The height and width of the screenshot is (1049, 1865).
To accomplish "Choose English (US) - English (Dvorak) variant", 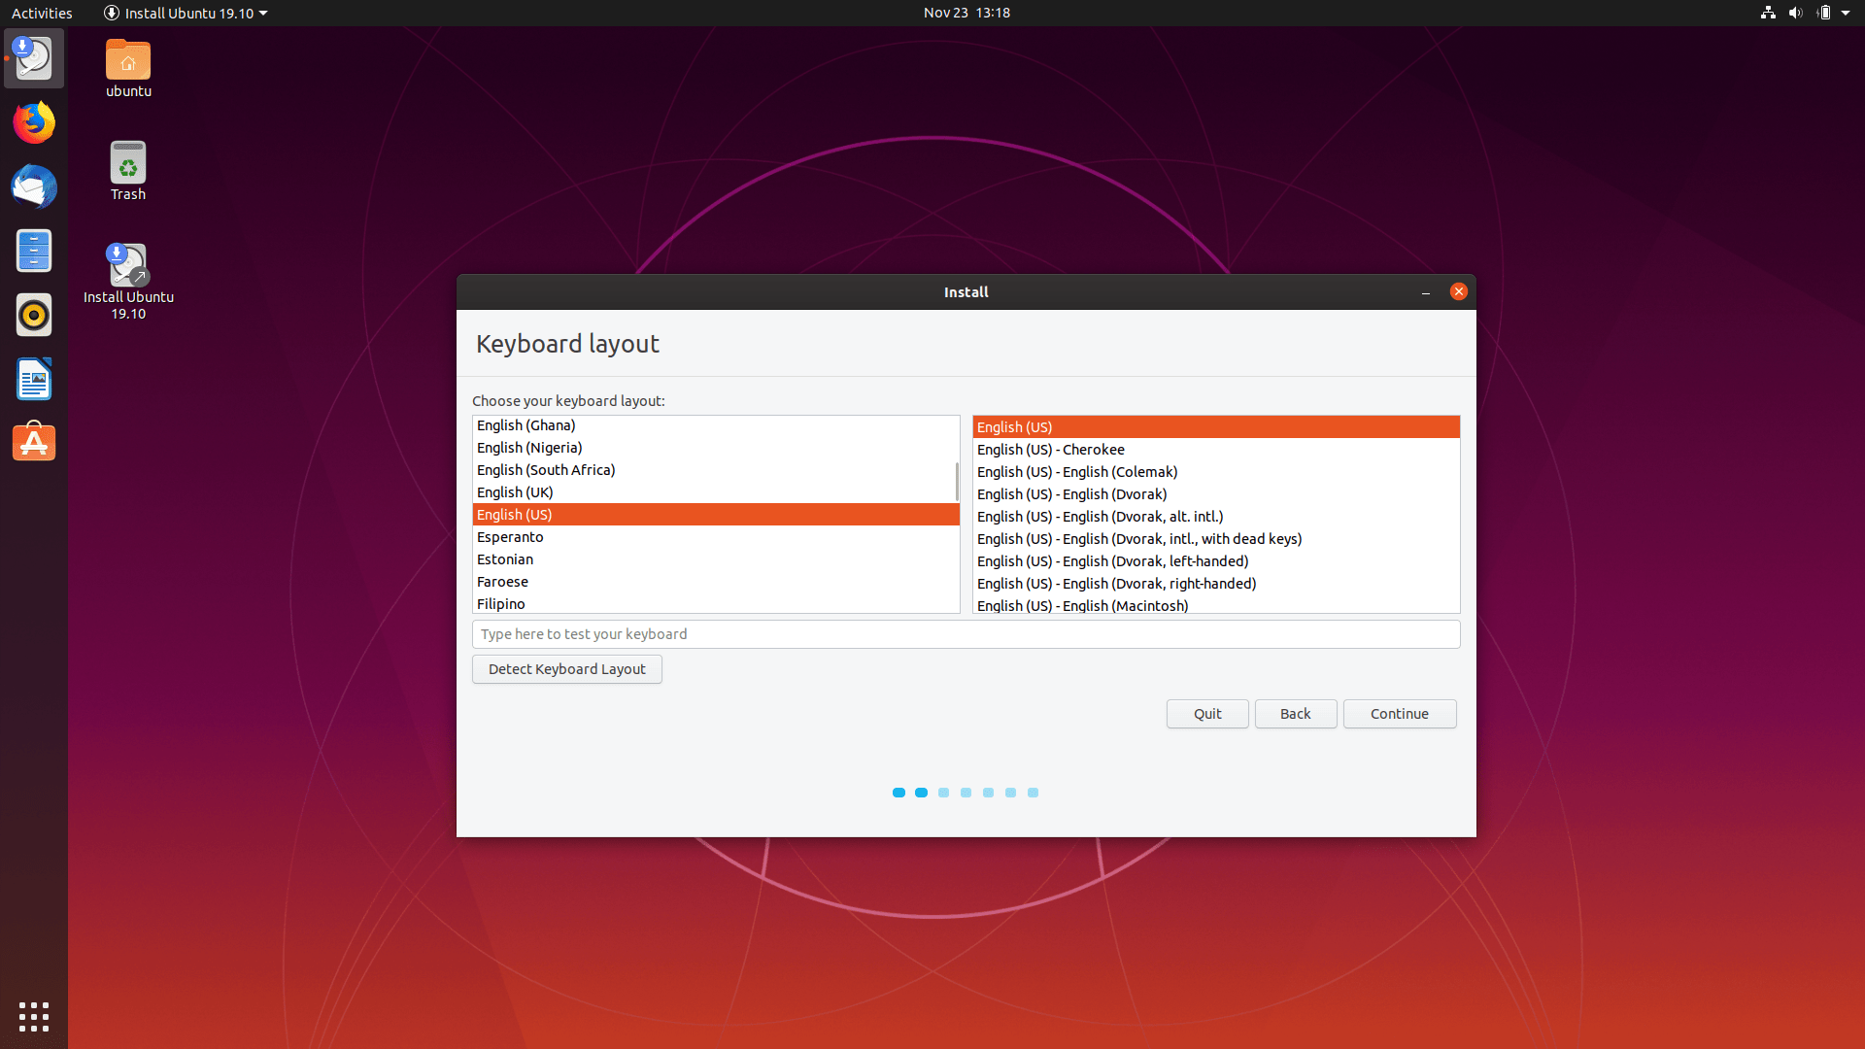I will 1071,494.
